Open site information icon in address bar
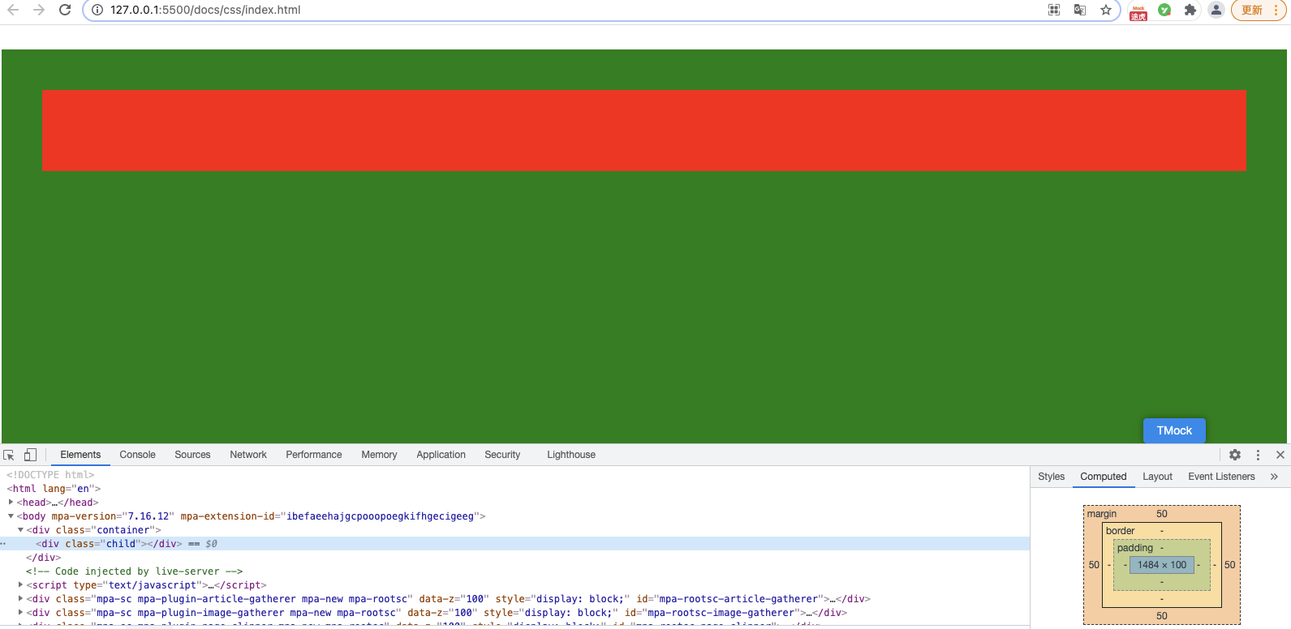This screenshot has height=629, width=1291. tap(97, 10)
